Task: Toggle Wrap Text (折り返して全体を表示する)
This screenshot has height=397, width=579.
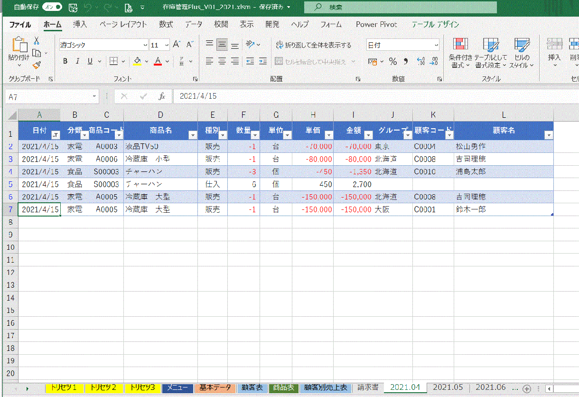Action: tap(314, 45)
